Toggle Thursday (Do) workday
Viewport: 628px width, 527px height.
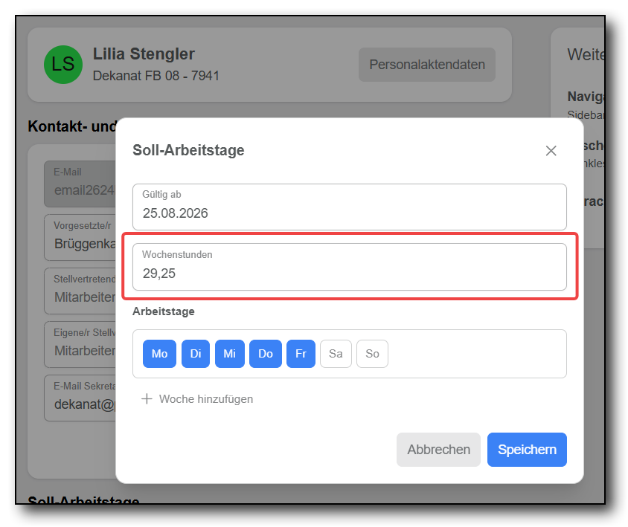(266, 354)
